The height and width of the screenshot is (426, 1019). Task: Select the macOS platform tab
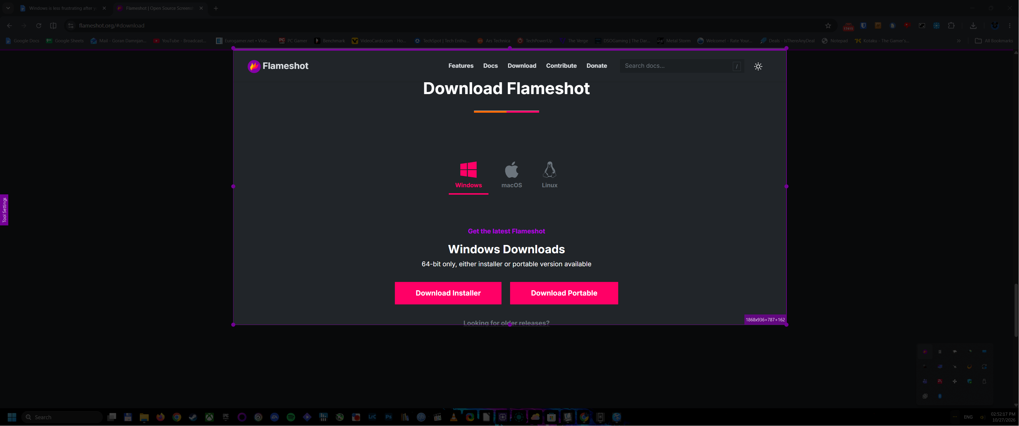[x=512, y=175]
